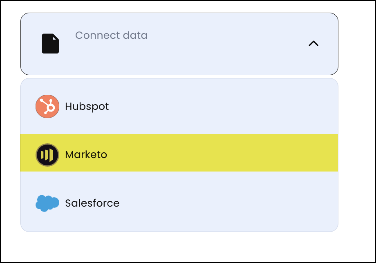Click the Hubspot text label
This screenshot has height=263, width=376.
tap(86, 106)
